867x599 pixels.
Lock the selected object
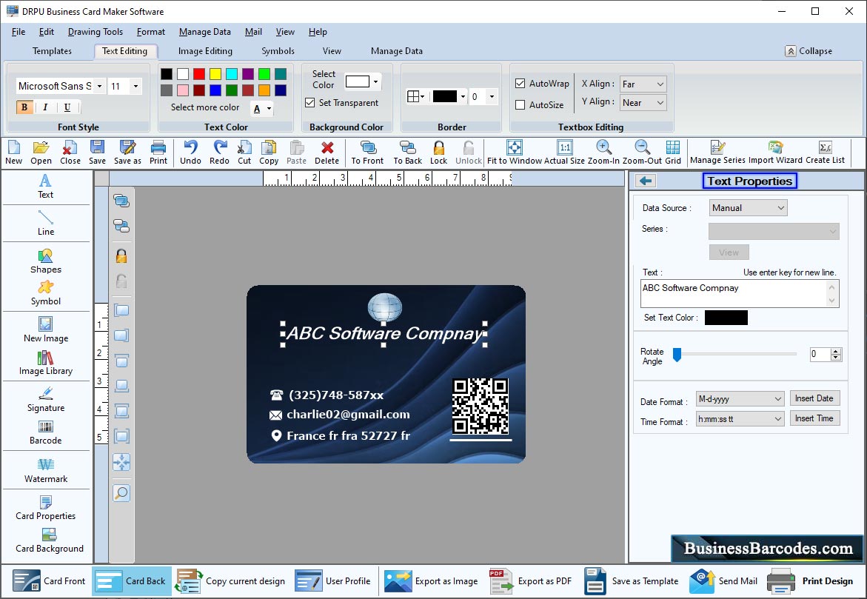[x=438, y=153]
